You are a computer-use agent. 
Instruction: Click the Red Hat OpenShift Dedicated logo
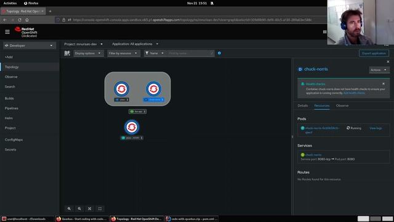coord(26,32)
